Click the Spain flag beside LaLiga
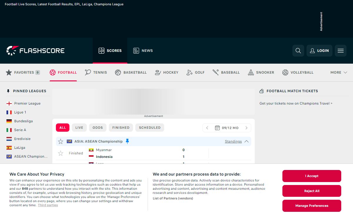The image size is (353, 218). pyautogui.click(x=9, y=148)
